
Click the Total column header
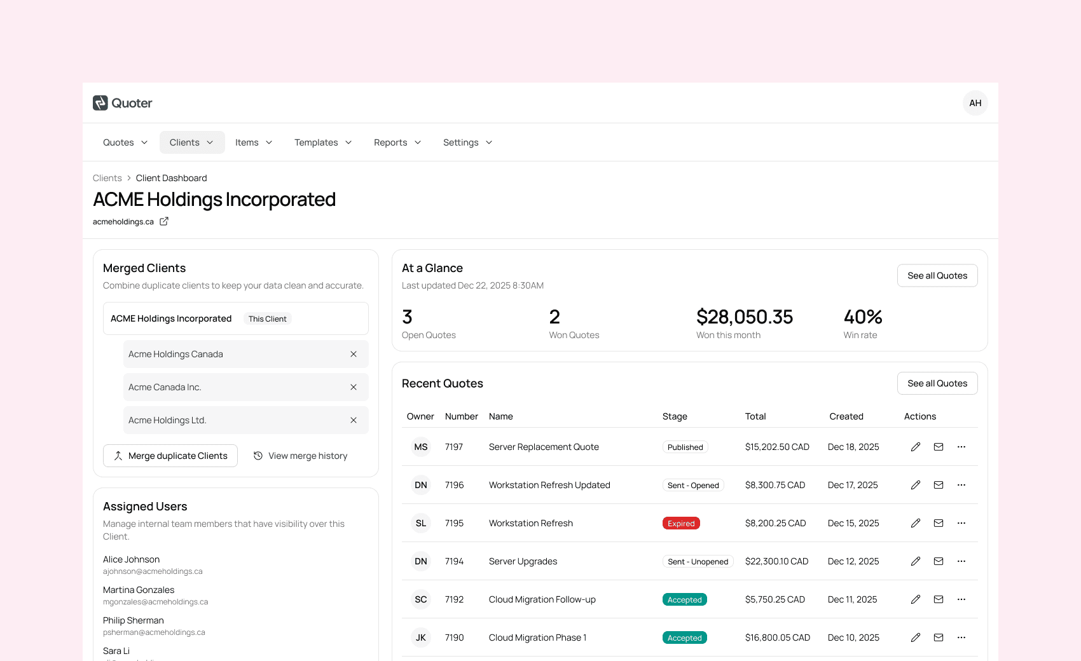click(755, 416)
